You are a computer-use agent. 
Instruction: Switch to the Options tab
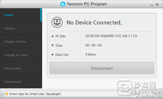tap(21, 28)
